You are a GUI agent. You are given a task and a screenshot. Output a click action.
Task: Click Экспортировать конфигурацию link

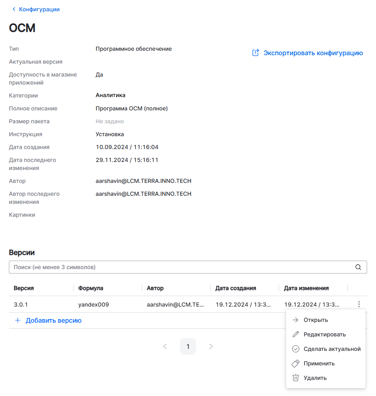tap(313, 53)
